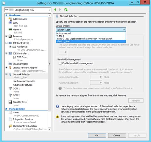Click the SCSI Controller icon
Screen dimensions: 151x142
(x=10, y=64)
